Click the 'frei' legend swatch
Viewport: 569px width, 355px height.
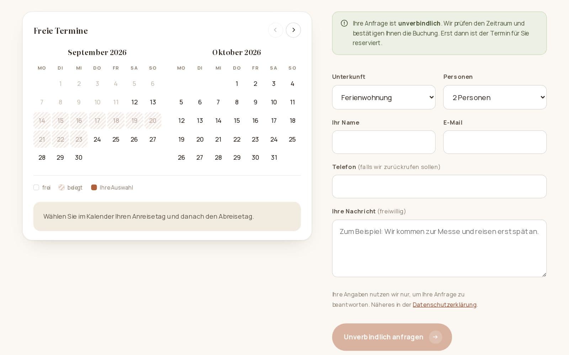coord(36,187)
